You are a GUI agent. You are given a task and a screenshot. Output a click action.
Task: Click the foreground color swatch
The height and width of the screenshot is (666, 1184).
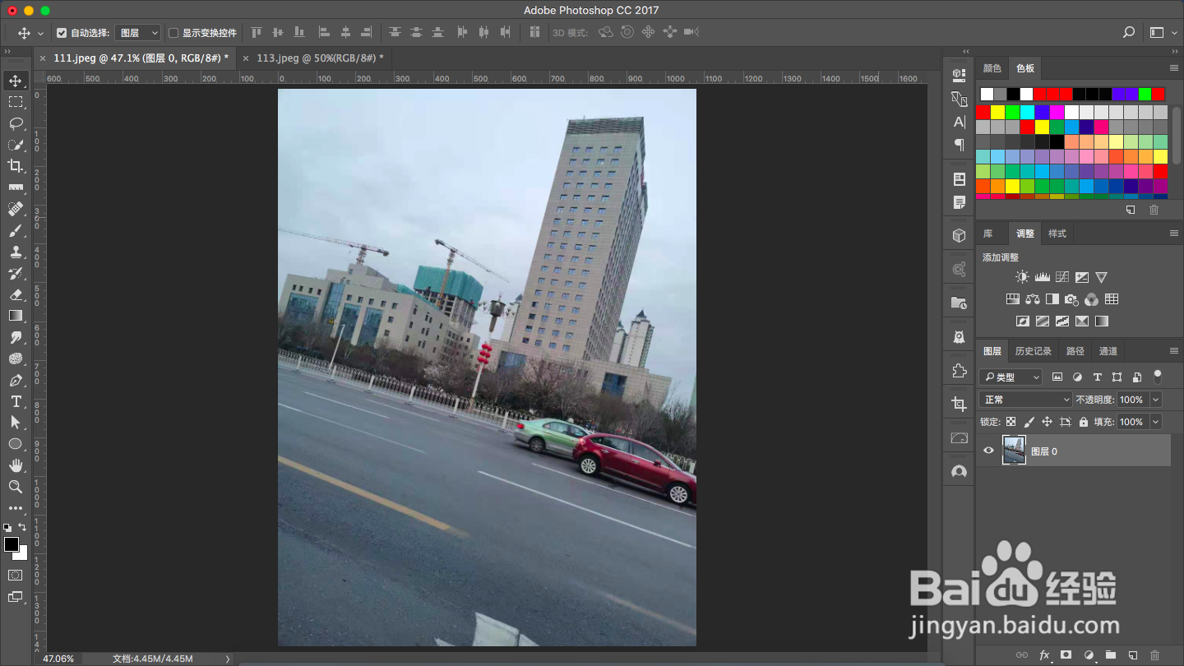tap(11, 544)
